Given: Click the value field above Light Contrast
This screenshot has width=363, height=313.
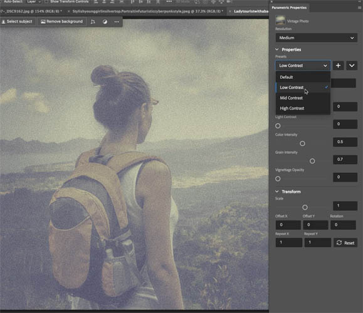Looking at the screenshot, I should [345, 106].
